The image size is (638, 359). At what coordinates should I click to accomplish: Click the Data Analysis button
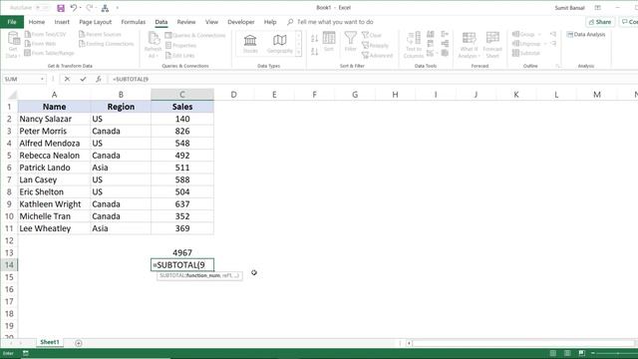tap(586, 35)
